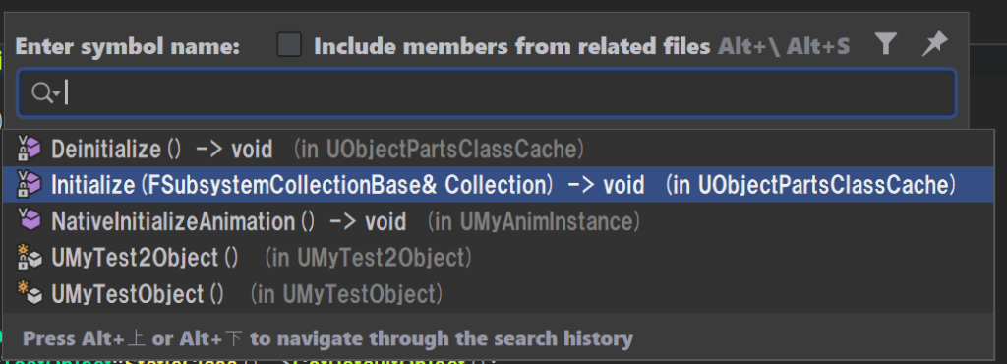The height and width of the screenshot is (364, 1007).
Task: Open the filter funnel icon options
Action: coord(886,44)
